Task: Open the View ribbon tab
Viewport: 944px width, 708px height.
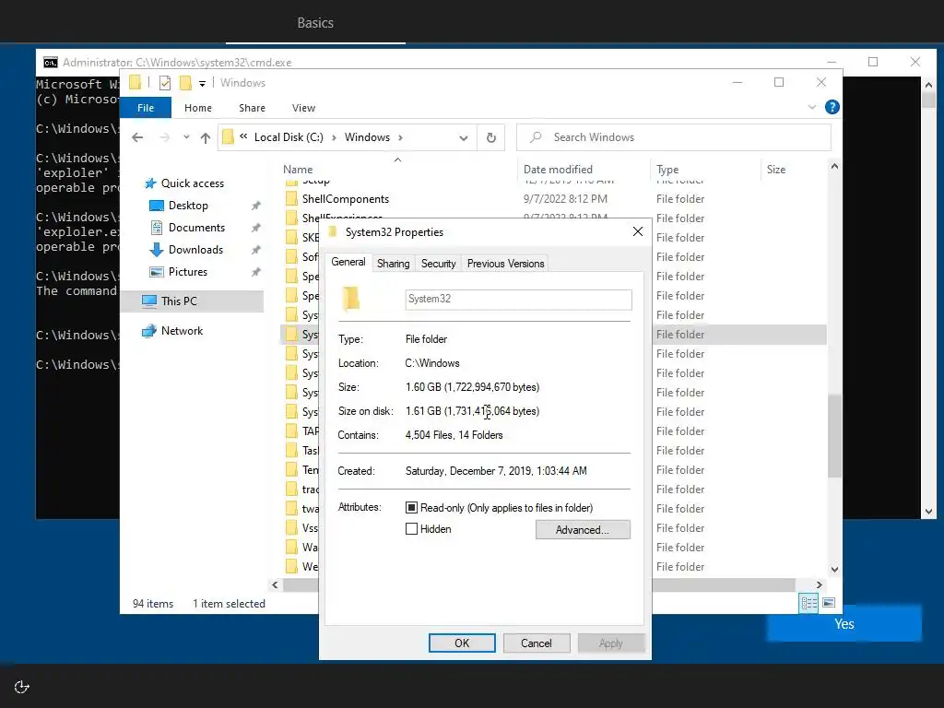Action: (303, 108)
